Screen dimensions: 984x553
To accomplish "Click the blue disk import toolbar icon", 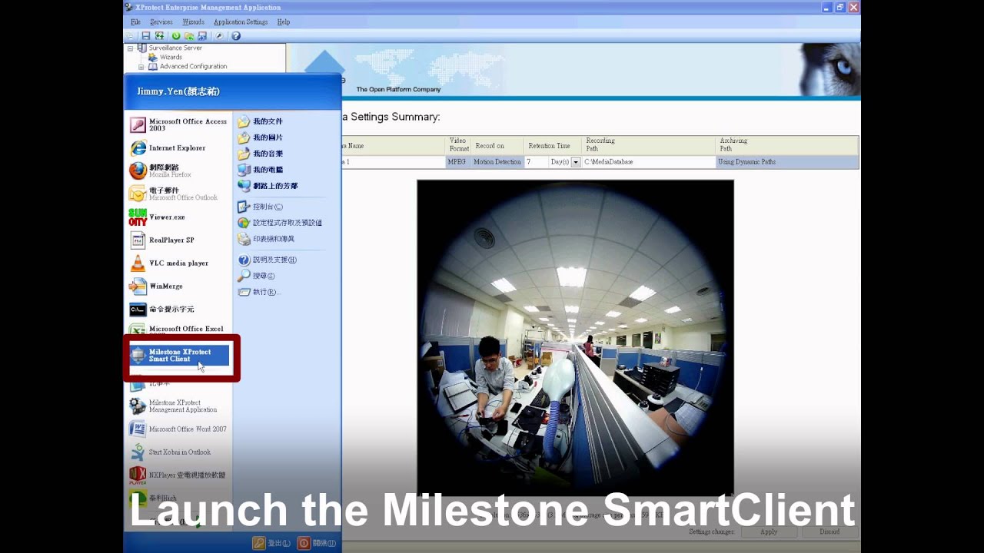I will (x=202, y=35).
